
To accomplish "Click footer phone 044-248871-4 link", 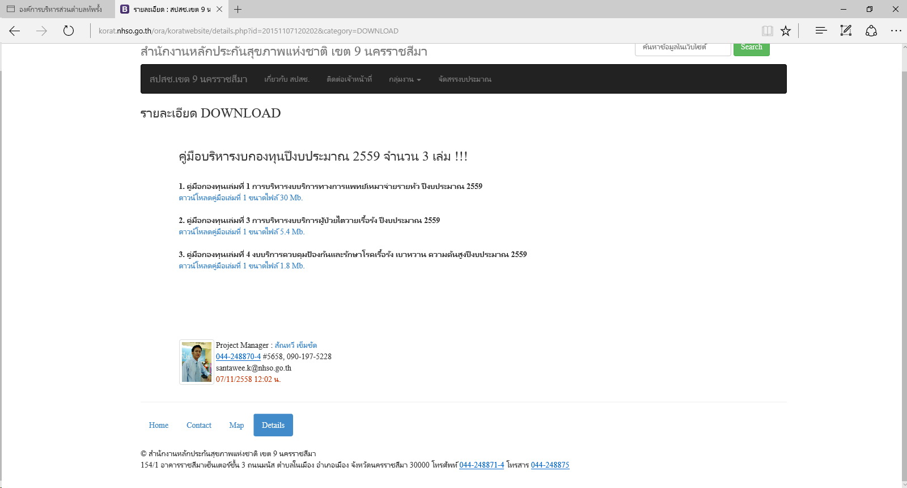I will coord(481,465).
